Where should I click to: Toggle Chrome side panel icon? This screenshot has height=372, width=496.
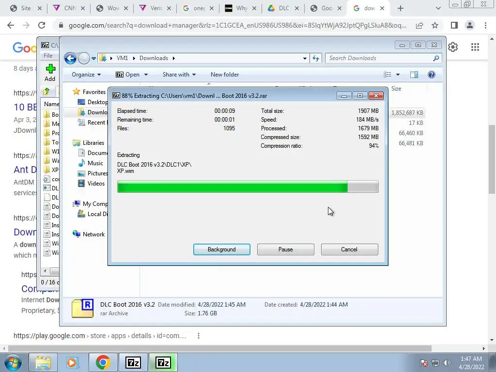coord(454,25)
